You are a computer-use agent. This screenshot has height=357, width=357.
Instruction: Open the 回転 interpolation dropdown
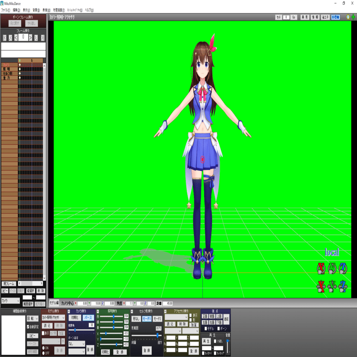[32, 318]
